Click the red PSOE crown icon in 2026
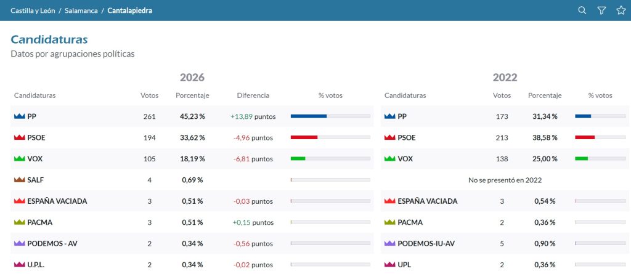The width and height of the screenshot is (631, 274). [x=19, y=137]
